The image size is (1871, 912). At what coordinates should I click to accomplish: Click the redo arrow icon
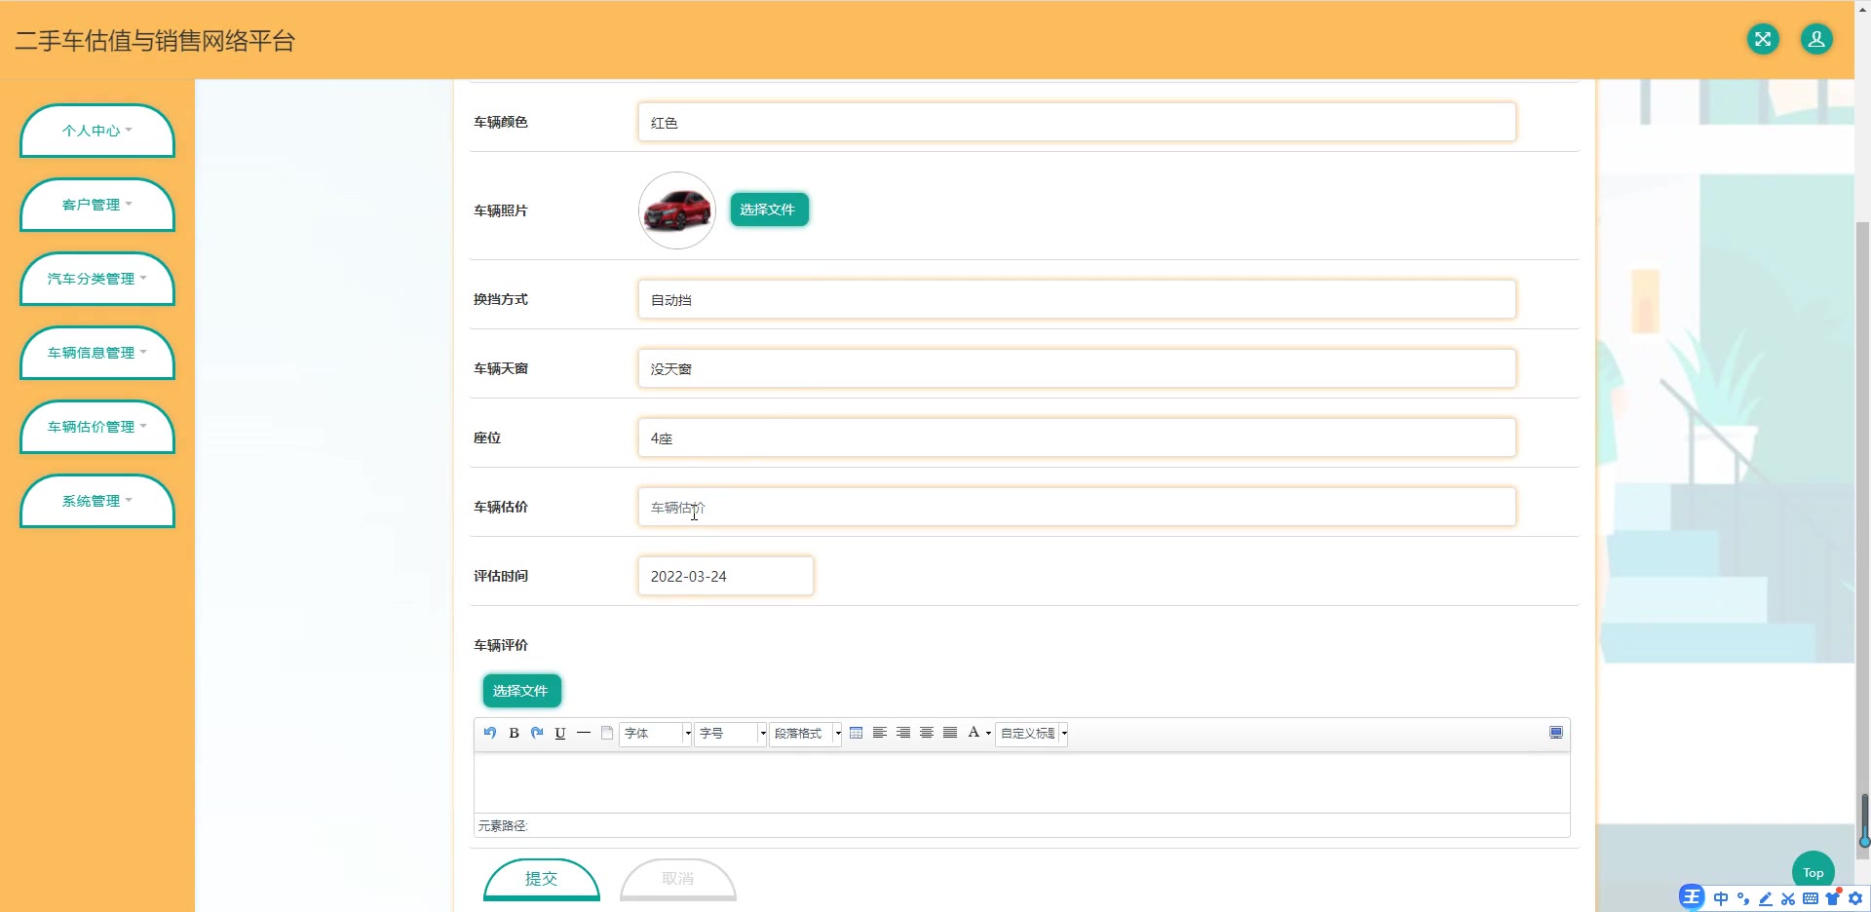(x=537, y=733)
